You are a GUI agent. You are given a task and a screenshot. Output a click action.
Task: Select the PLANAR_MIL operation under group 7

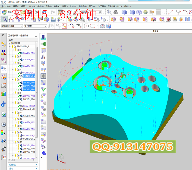29,109
